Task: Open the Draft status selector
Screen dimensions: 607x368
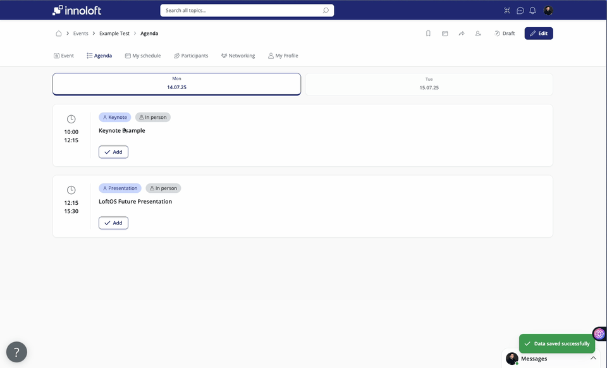Action: [505, 34]
